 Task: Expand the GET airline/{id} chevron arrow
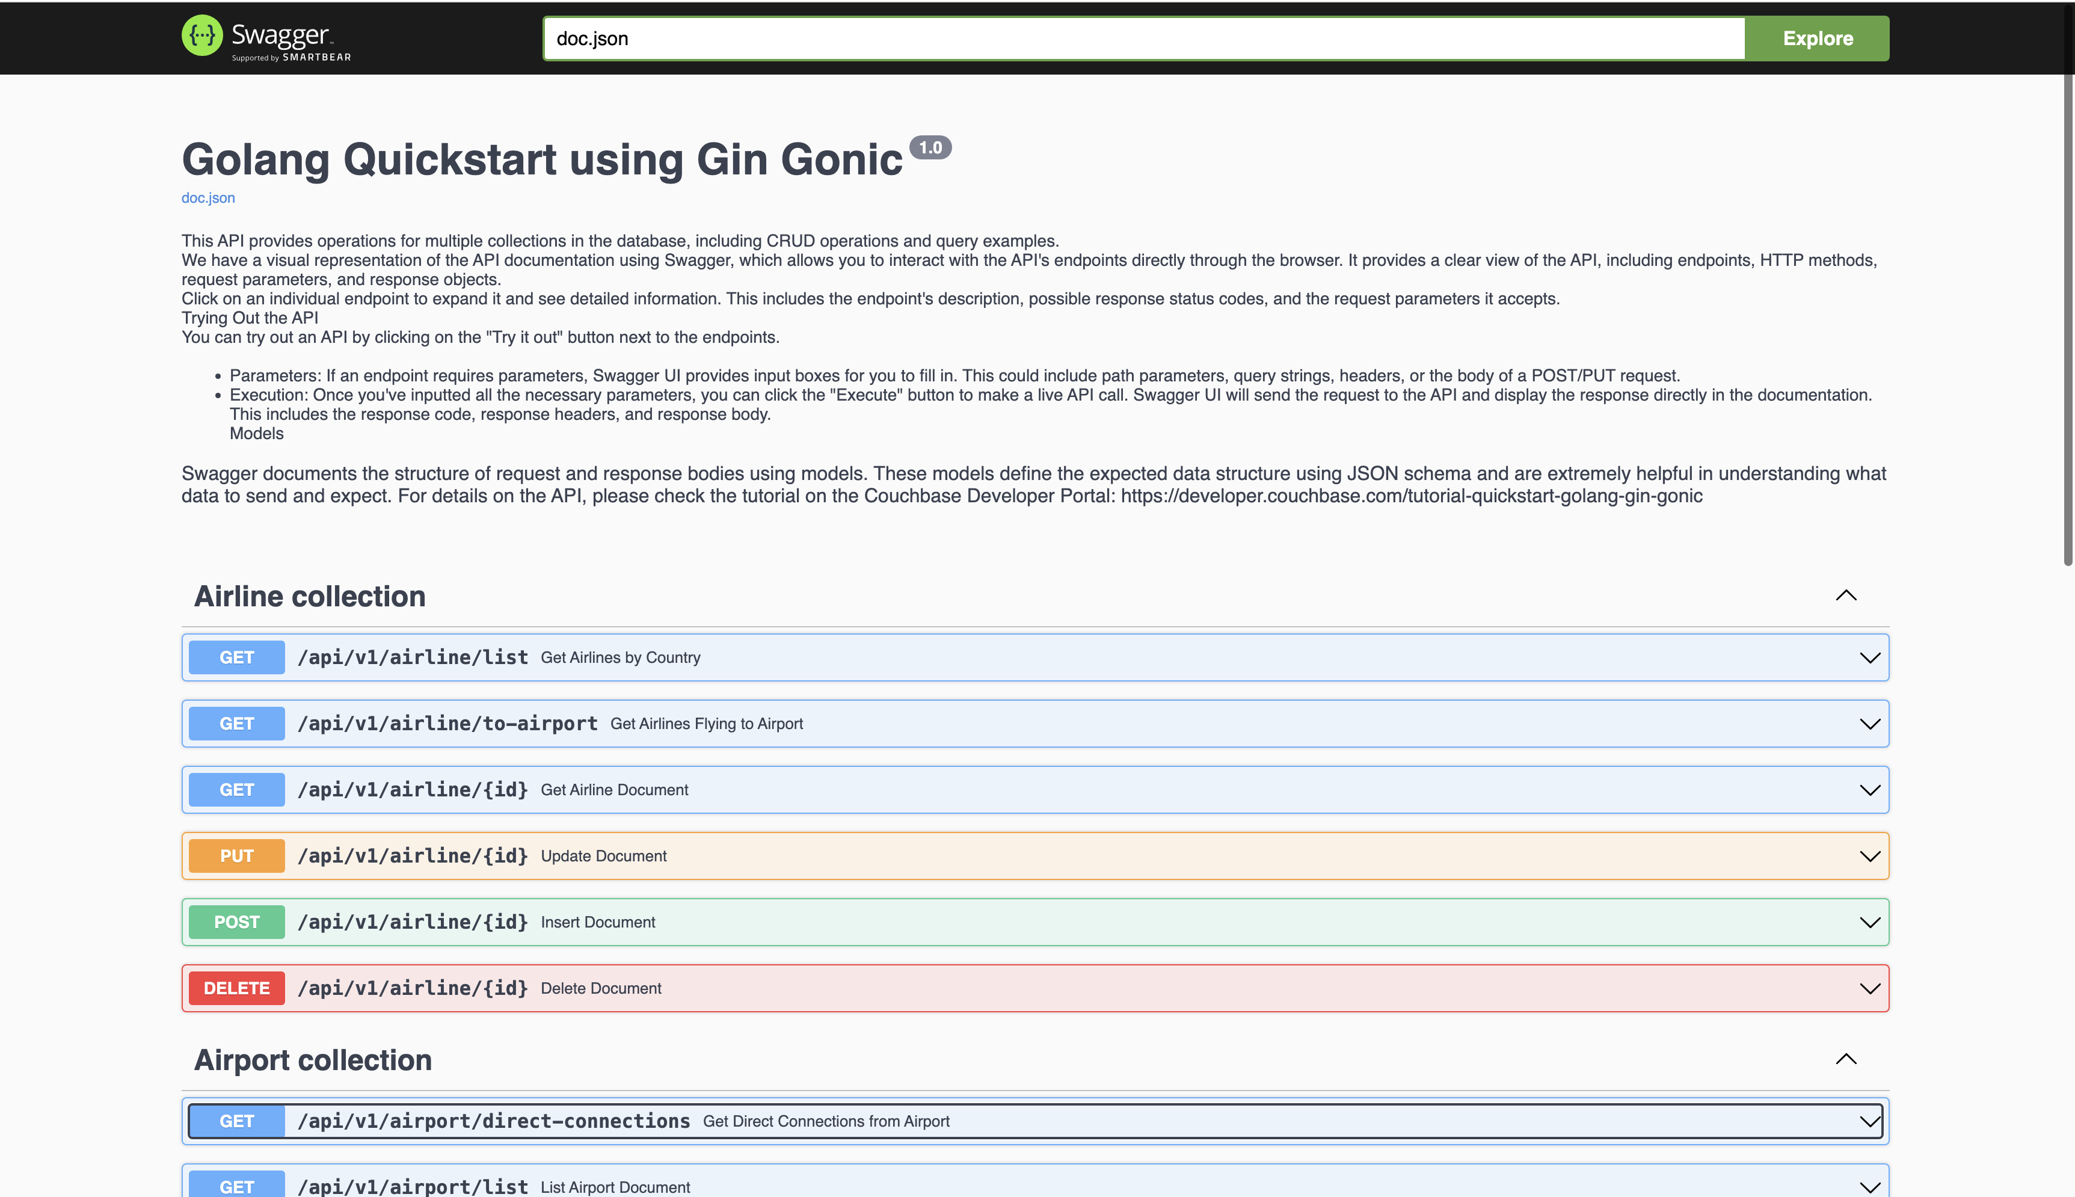1869,790
